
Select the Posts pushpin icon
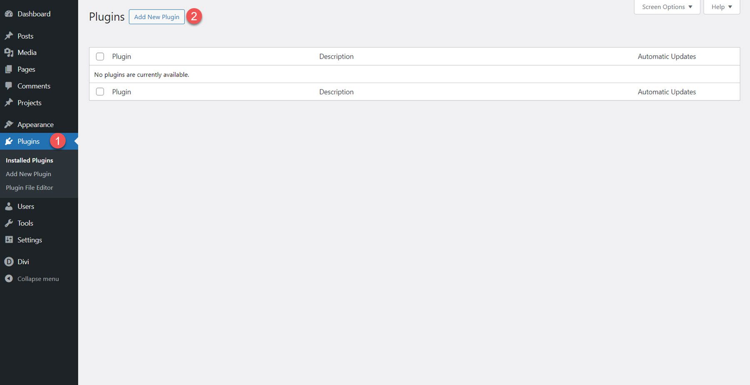(x=9, y=36)
